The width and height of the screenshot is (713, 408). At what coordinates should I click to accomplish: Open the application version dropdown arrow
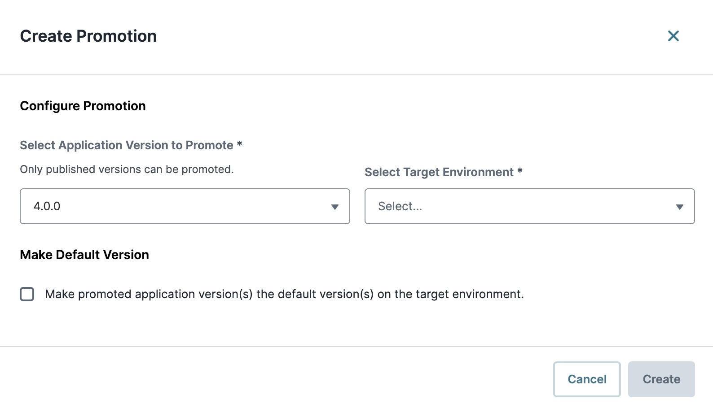(334, 207)
